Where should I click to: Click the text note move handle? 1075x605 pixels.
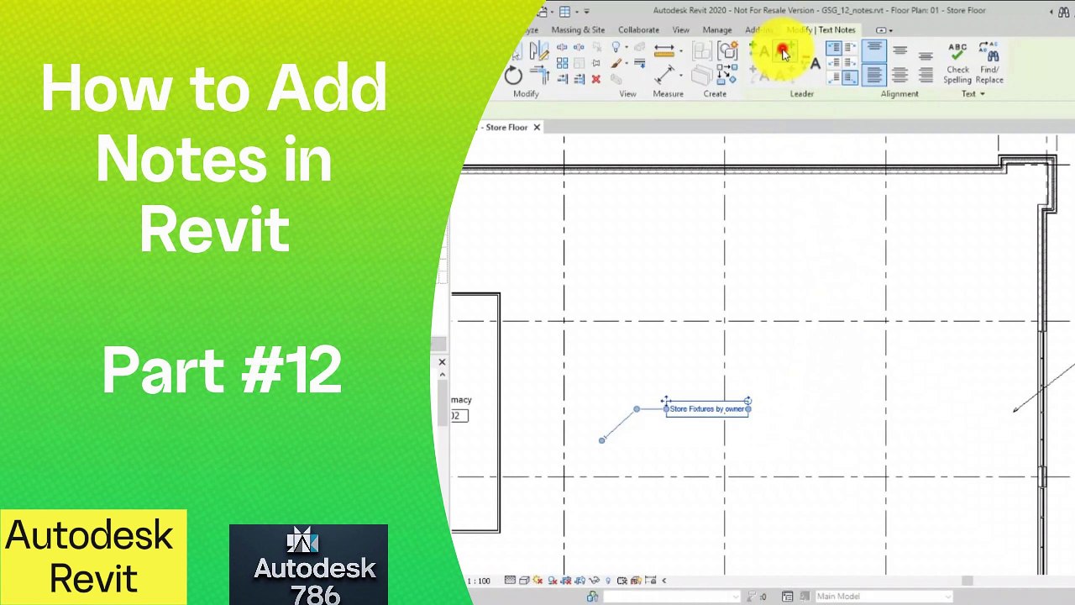[x=666, y=402]
